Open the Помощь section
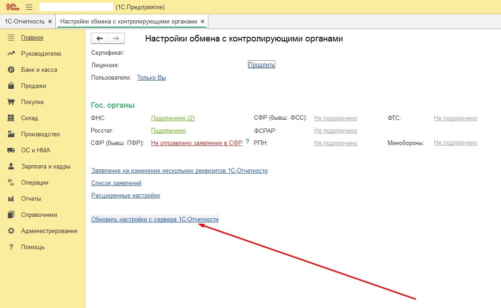The image size is (501, 308). 33,247
